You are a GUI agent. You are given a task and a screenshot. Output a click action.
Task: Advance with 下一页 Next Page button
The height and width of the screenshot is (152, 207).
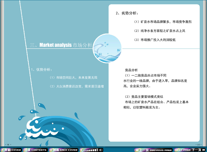[190, 150]
